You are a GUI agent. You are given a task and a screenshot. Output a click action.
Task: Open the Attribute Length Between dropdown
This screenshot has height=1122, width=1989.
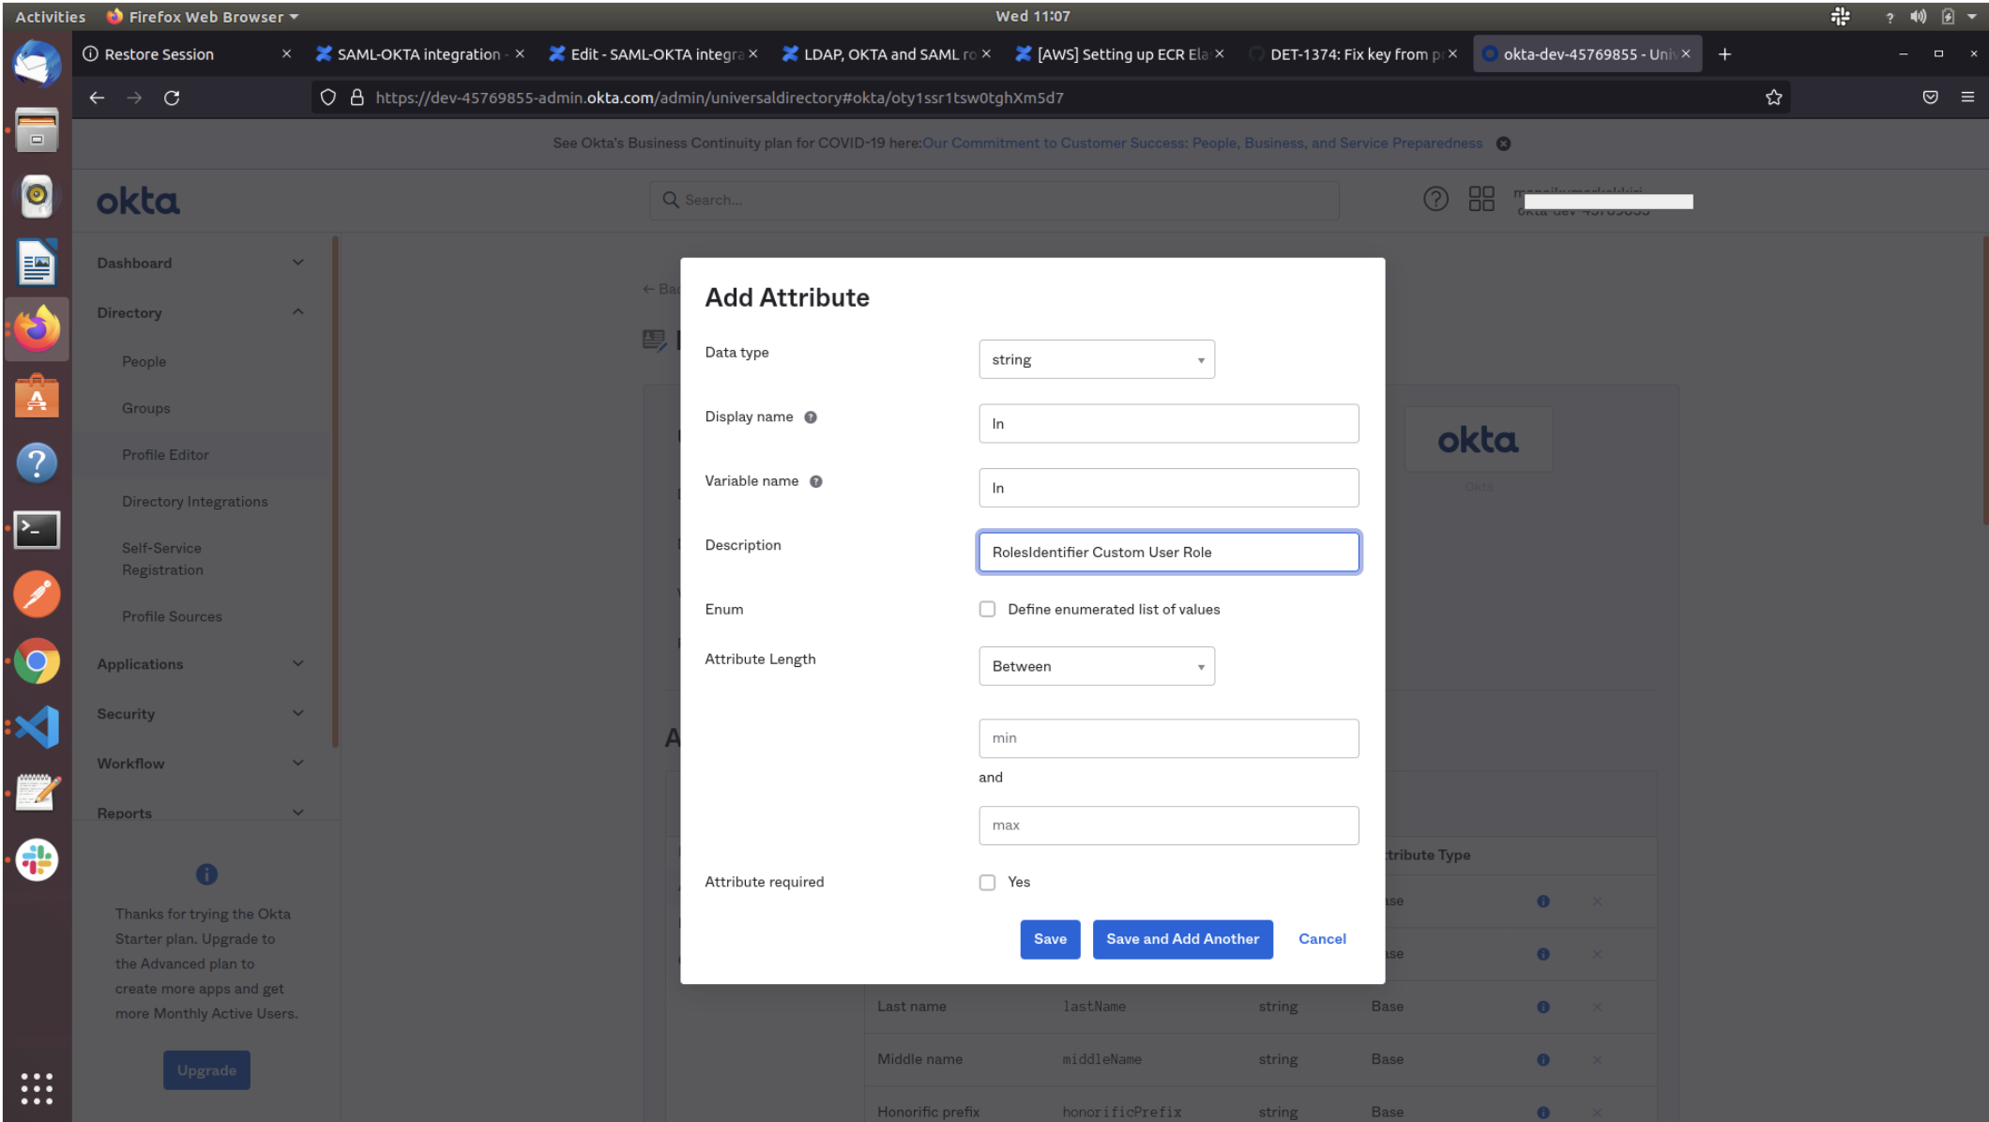click(1096, 666)
